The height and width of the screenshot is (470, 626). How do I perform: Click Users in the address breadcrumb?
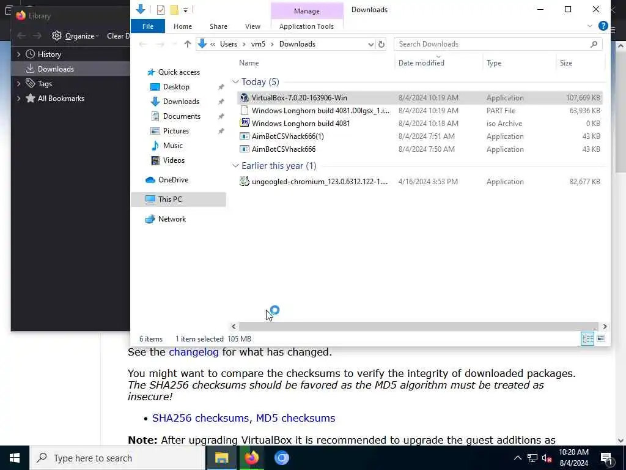pos(229,44)
